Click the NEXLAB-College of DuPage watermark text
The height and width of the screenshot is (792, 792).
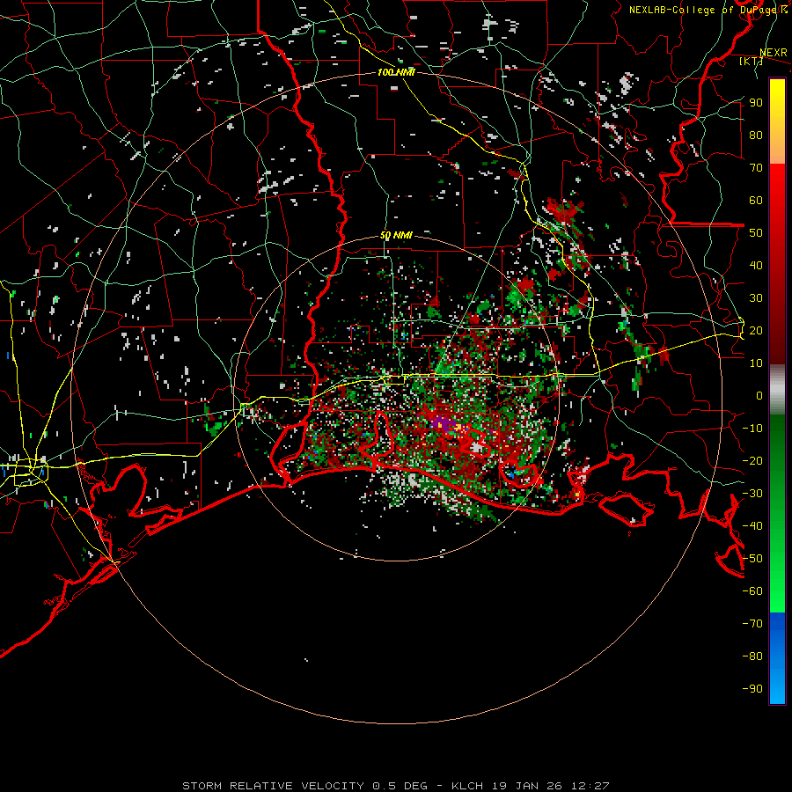pos(708,10)
